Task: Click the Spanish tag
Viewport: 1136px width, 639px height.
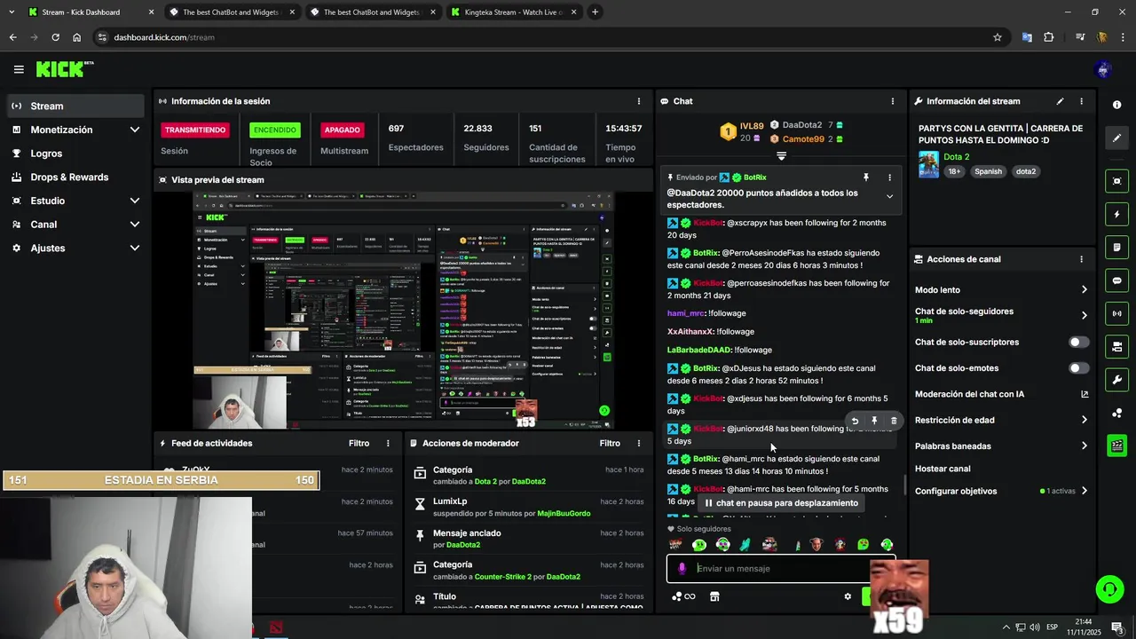Action: coord(988,171)
